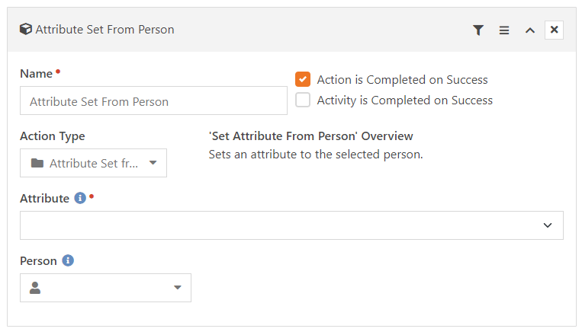Click the Activity is Completed on Success label
Screen dimensions: 582x335
pos(404,100)
